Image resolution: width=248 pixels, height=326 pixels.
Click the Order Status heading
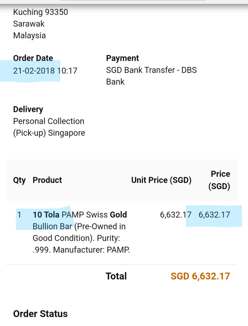(40, 314)
